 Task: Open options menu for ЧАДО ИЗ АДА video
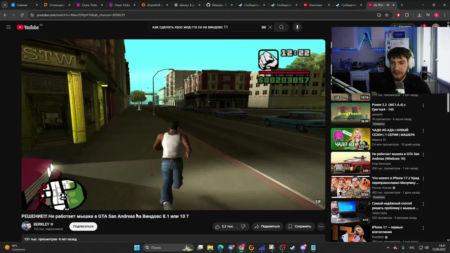423,131
